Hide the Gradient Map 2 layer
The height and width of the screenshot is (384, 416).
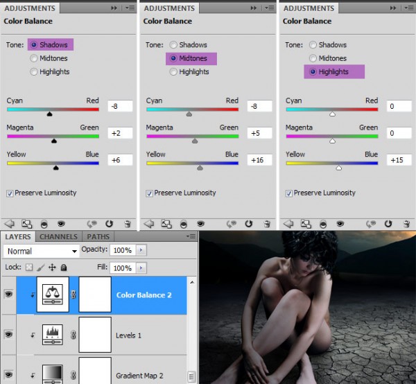[x=8, y=375]
